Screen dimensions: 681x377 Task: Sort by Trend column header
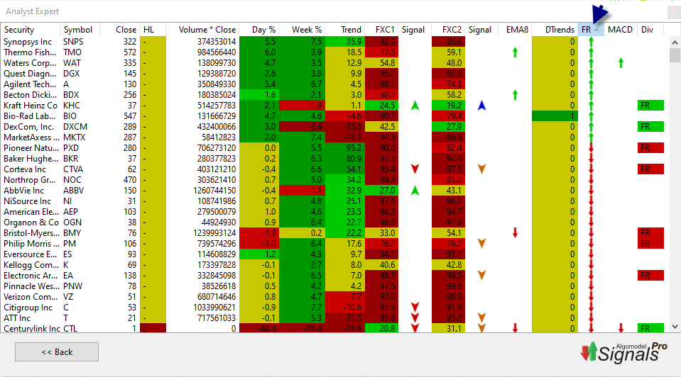[x=345, y=30]
